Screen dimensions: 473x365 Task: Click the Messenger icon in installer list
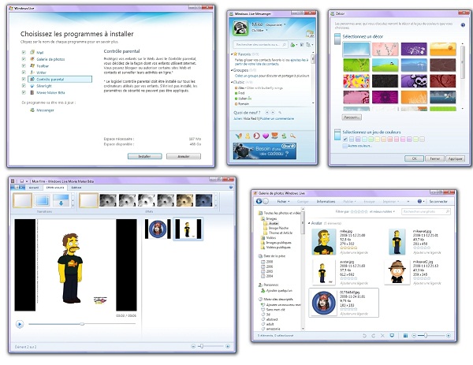[x=32, y=110]
